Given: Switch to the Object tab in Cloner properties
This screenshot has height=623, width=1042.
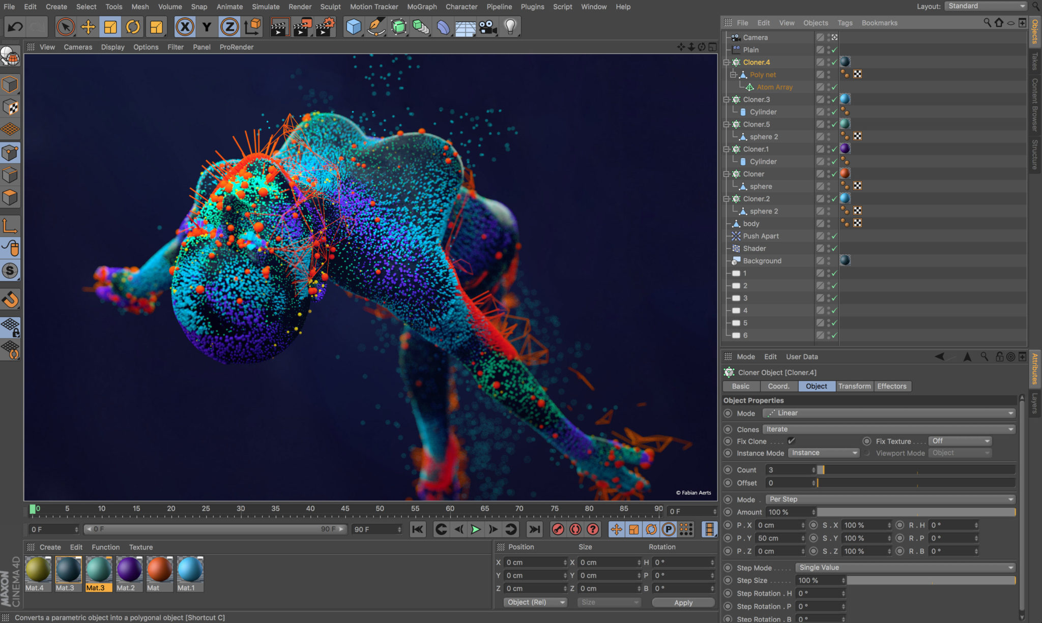Looking at the screenshot, I should point(816,385).
